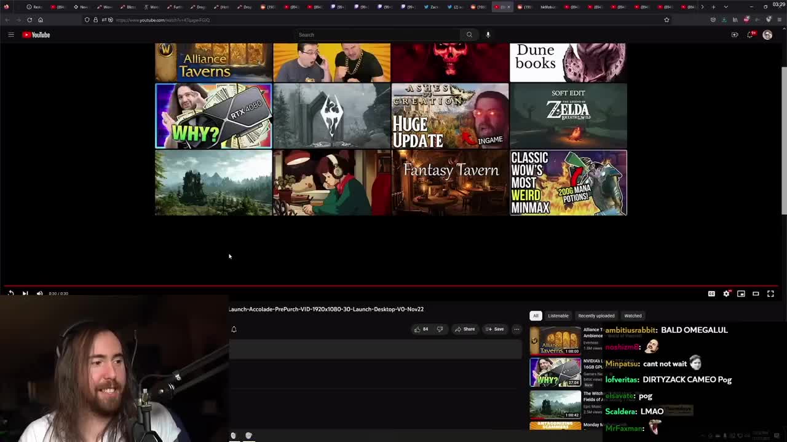Select the Watched filter chip
Screen dimensions: 787x442
(633, 316)
